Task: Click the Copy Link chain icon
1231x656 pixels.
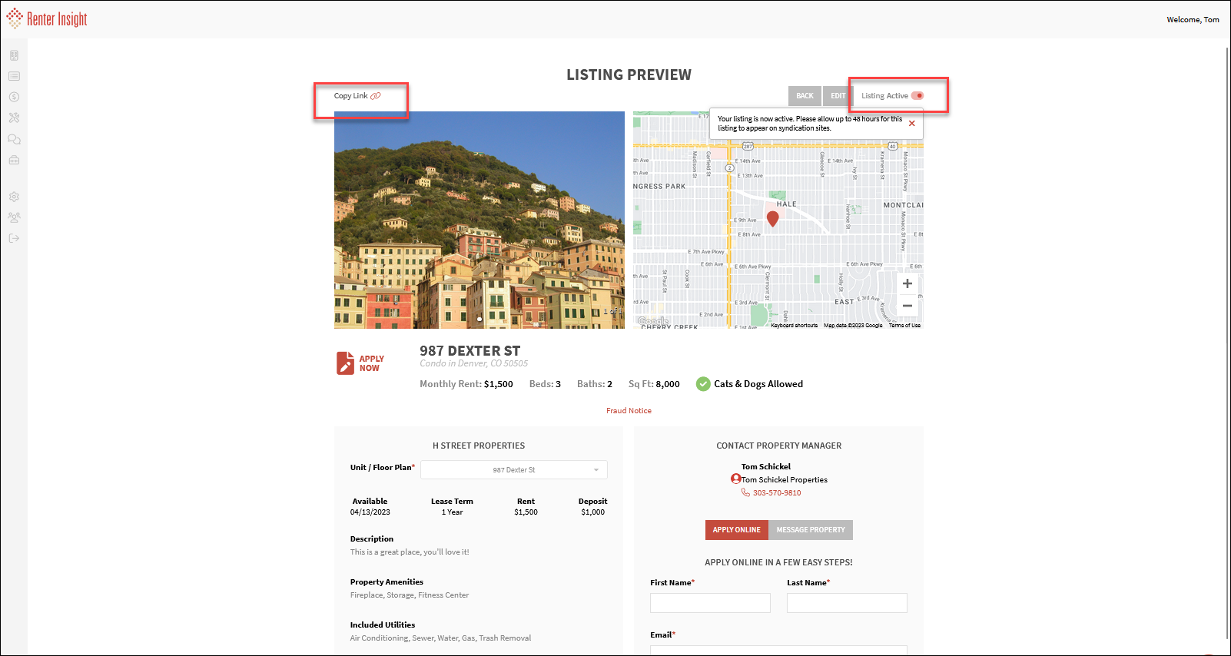Action: tap(376, 96)
